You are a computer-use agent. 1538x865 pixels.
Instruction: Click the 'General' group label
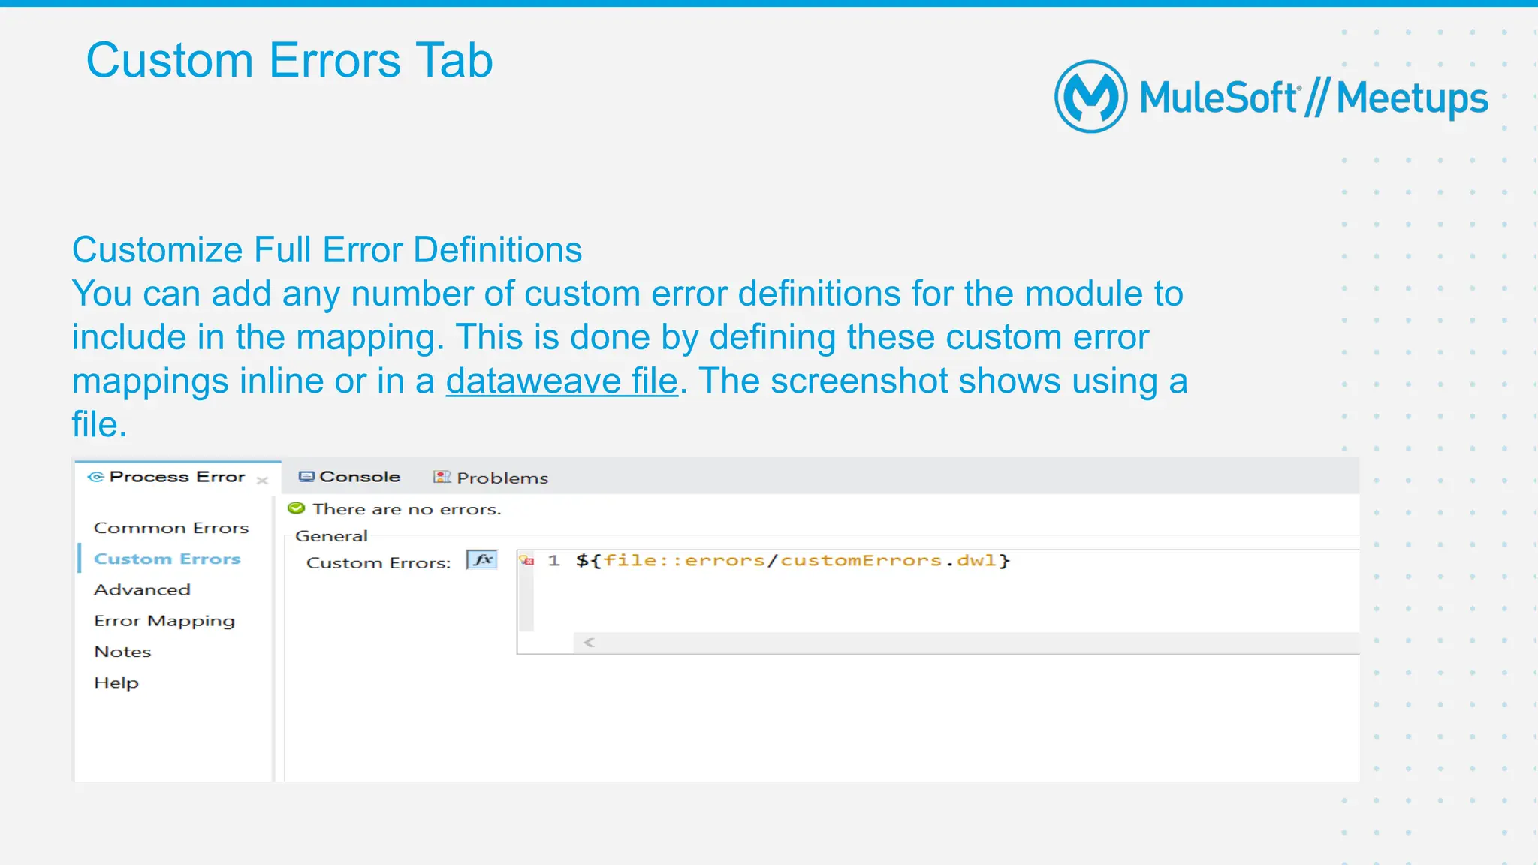331,536
